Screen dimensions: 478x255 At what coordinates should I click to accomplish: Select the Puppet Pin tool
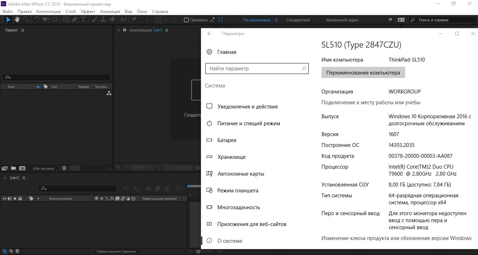134,20
